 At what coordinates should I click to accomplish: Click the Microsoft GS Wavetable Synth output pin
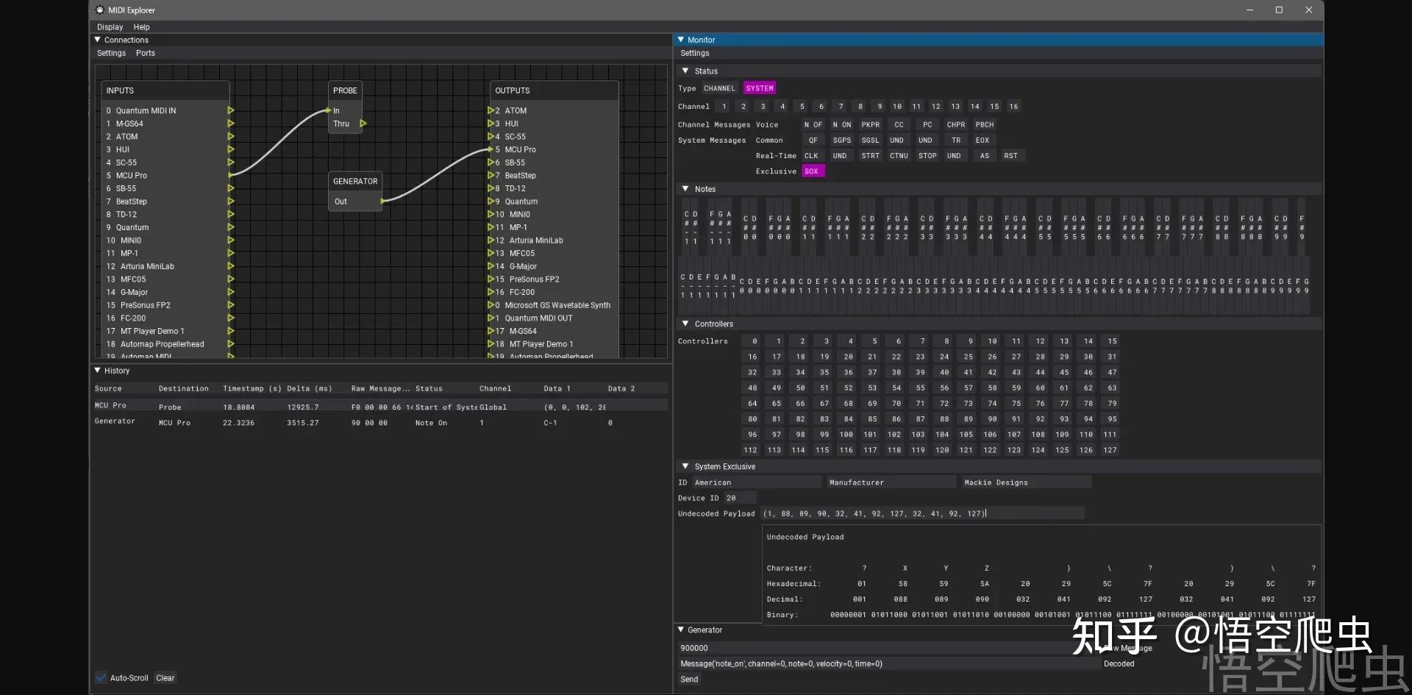click(x=491, y=304)
